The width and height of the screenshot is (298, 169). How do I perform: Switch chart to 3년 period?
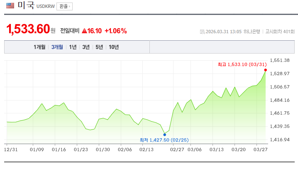pyautogui.click(x=86, y=47)
